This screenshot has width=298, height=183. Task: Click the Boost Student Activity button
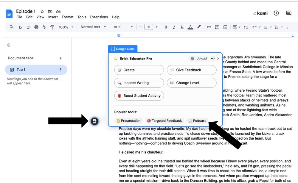[x=139, y=96]
